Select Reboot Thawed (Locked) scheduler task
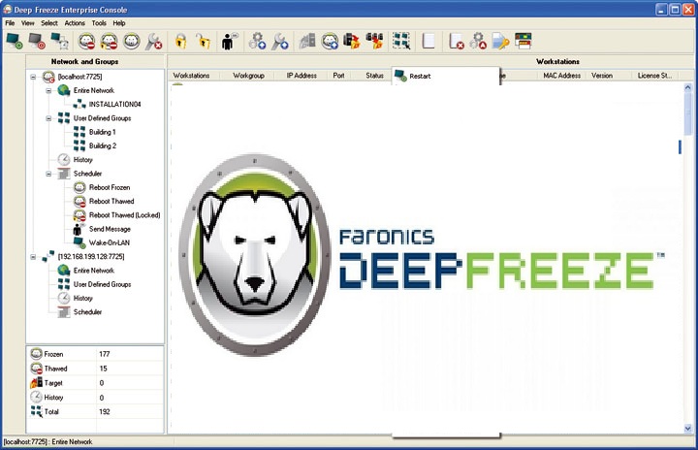Screen dimensions: 698x450 click(x=125, y=215)
